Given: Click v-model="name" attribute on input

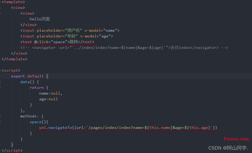Looking at the screenshot, I should 101,30.
